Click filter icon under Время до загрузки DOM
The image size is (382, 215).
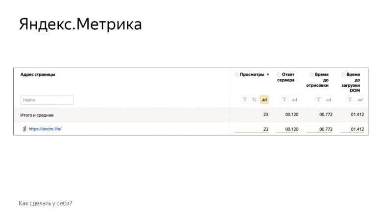(350, 100)
